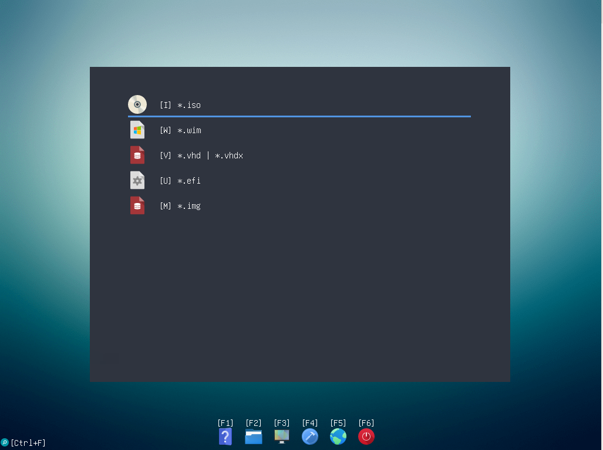The image size is (603, 450).
Task: Click the red power button icon
Action: tap(366, 437)
